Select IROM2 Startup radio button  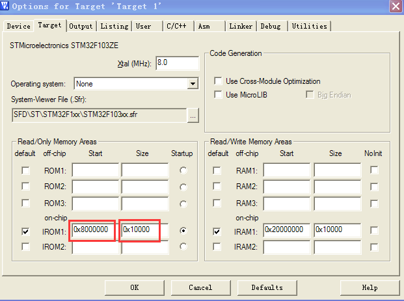[x=183, y=246]
